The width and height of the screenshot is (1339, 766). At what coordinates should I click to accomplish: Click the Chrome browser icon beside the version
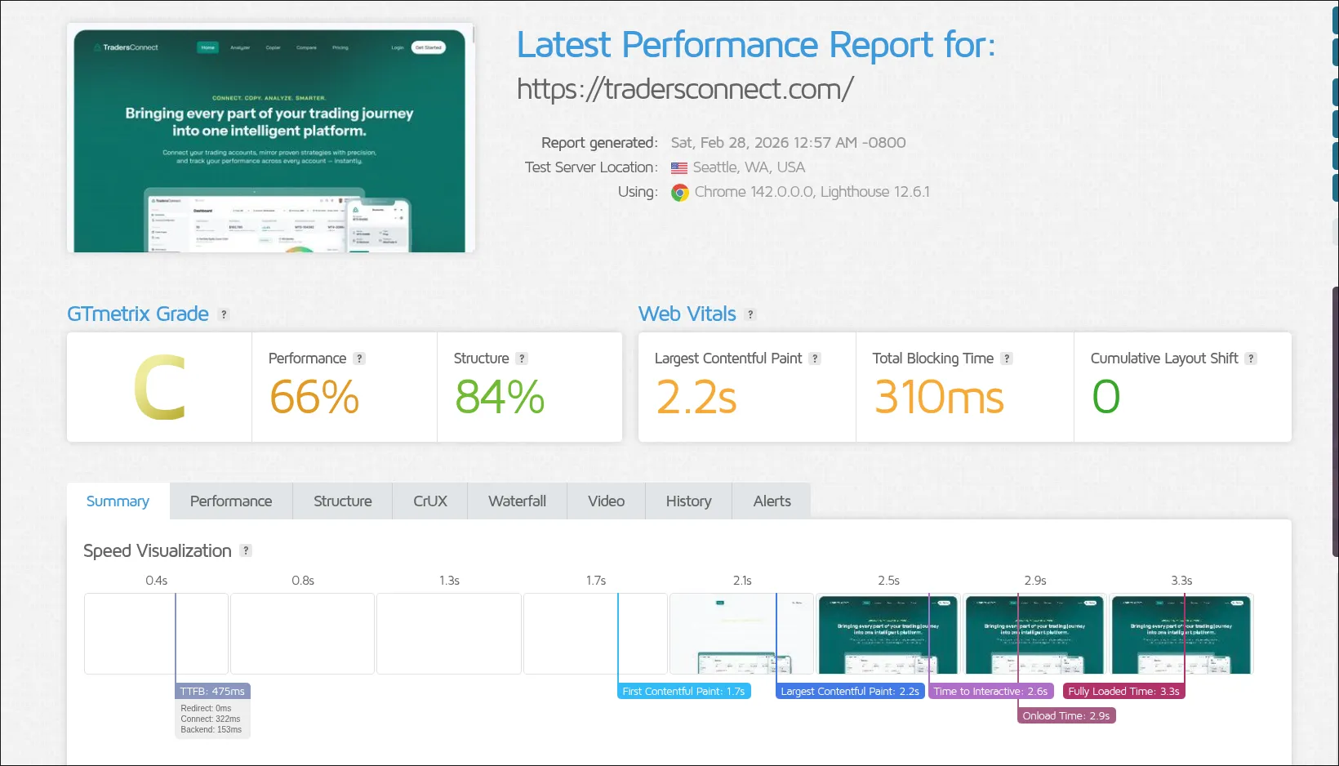coord(680,192)
